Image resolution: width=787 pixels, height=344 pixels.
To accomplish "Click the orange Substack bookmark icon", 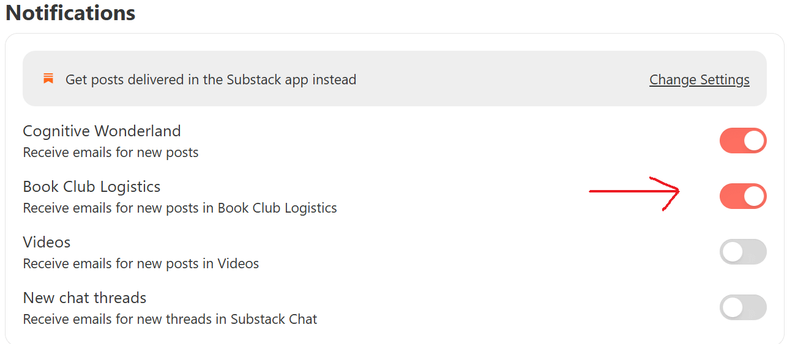I will click(48, 79).
